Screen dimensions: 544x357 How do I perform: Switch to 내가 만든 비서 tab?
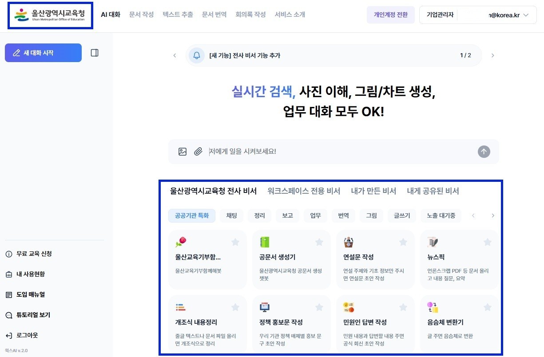373,191
